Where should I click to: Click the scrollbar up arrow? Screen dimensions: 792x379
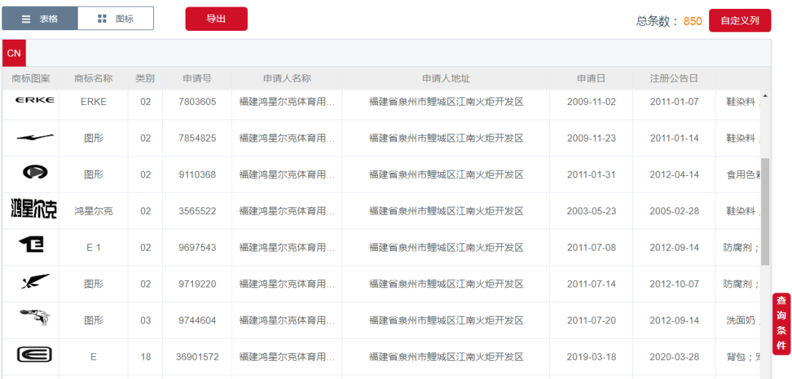[x=765, y=95]
